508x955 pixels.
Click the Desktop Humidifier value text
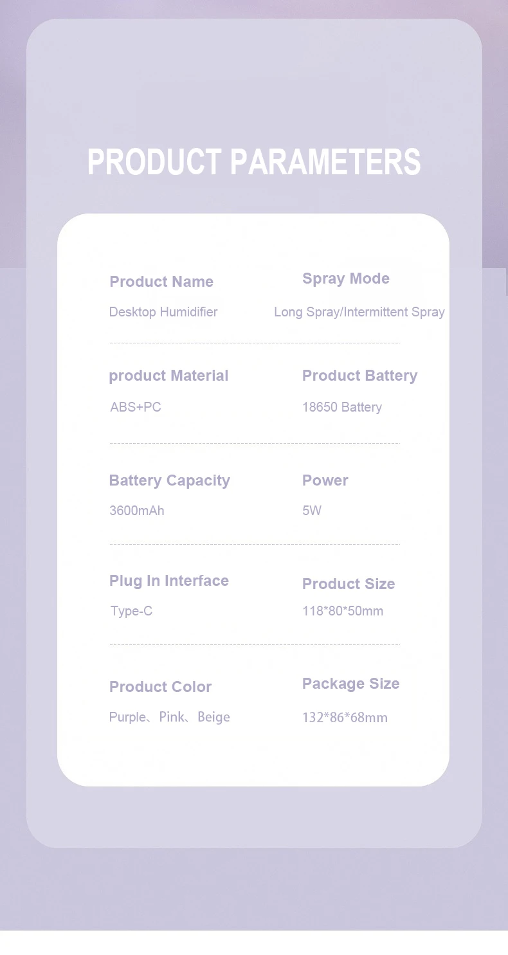(x=163, y=312)
